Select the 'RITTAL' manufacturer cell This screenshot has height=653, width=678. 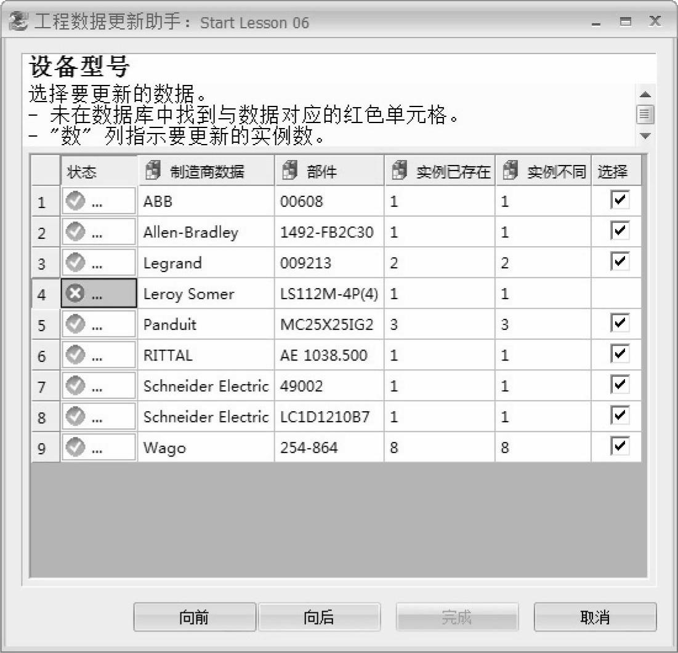pos(206,355)
